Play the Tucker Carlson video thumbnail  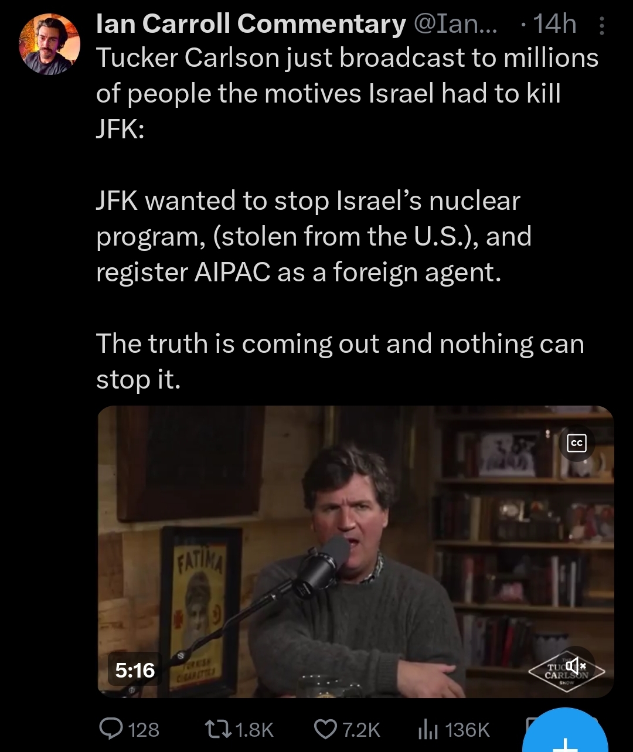click(x=355, y=551)
